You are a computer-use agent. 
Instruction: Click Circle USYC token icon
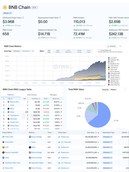click(3, 142)
